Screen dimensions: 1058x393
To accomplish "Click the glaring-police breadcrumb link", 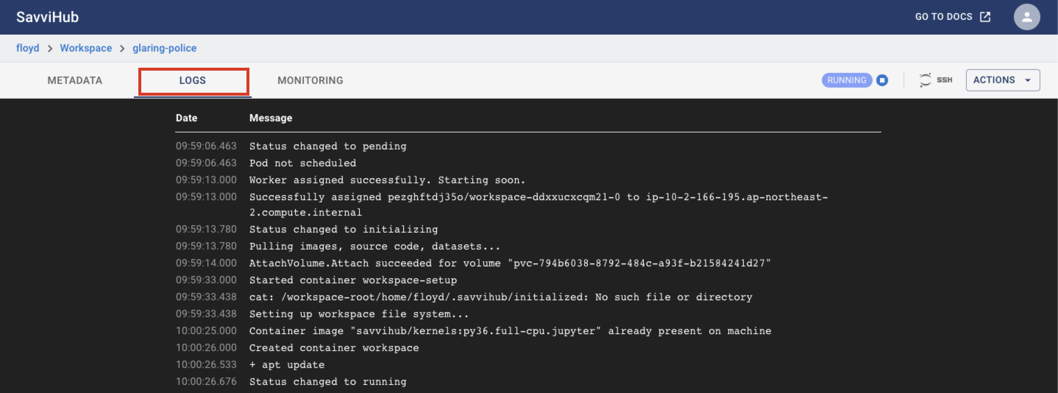I will [164, 48].
